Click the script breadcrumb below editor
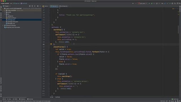The image size is (181, 102). (x=51, y=97)
